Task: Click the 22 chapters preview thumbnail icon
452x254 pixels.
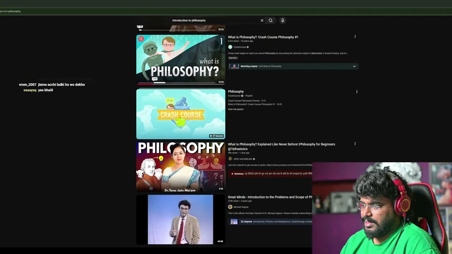Action: [234, 222]
